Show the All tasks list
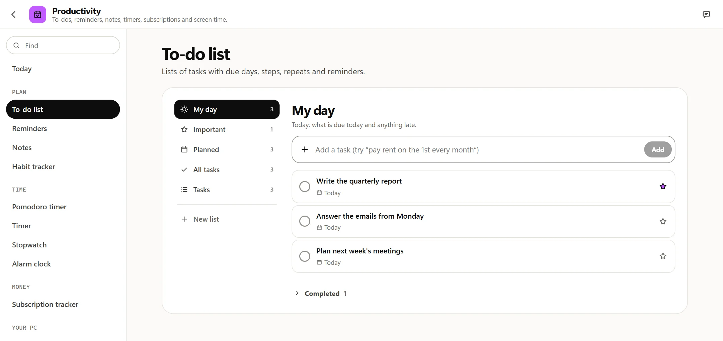This screenshot has height=341, width=723. (x=227, y=169)
